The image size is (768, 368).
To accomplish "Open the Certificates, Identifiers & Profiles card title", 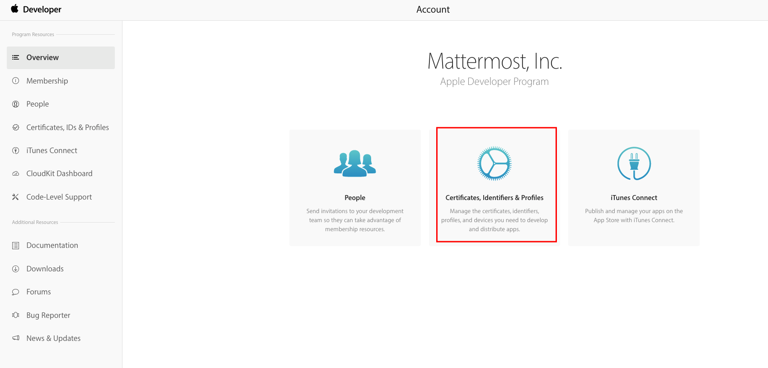I will pos(494,198).
